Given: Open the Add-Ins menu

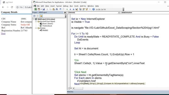Looking at the screenshot, I should pyautogui.click(x=83, y=6).
